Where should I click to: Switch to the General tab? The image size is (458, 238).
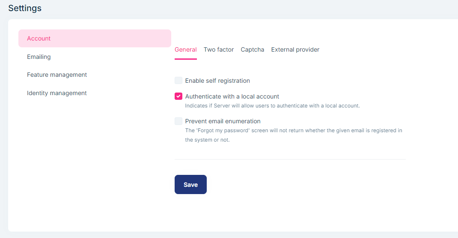pyautogui.click(x=186, y=49)
